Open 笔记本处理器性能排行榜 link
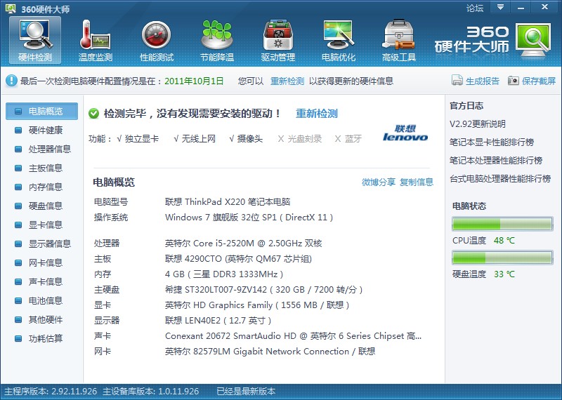 (496, 161)
